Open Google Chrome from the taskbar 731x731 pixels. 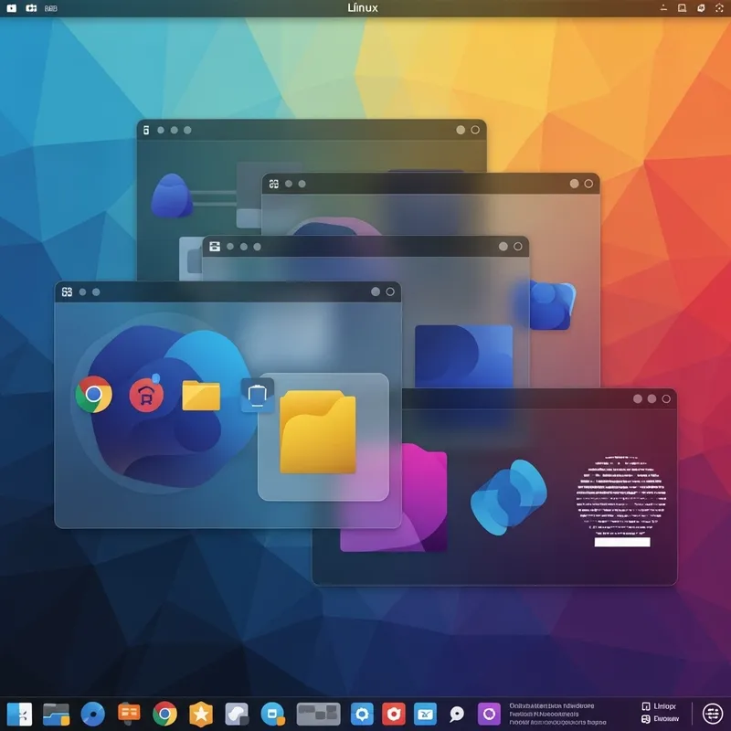(164, 715)
